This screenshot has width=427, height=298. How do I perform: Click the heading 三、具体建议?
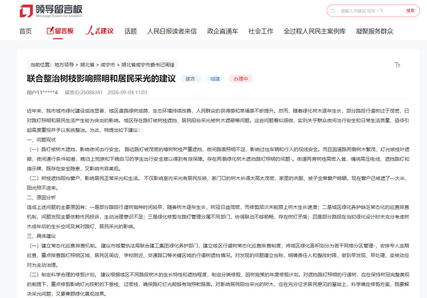(x=42, y=236)
